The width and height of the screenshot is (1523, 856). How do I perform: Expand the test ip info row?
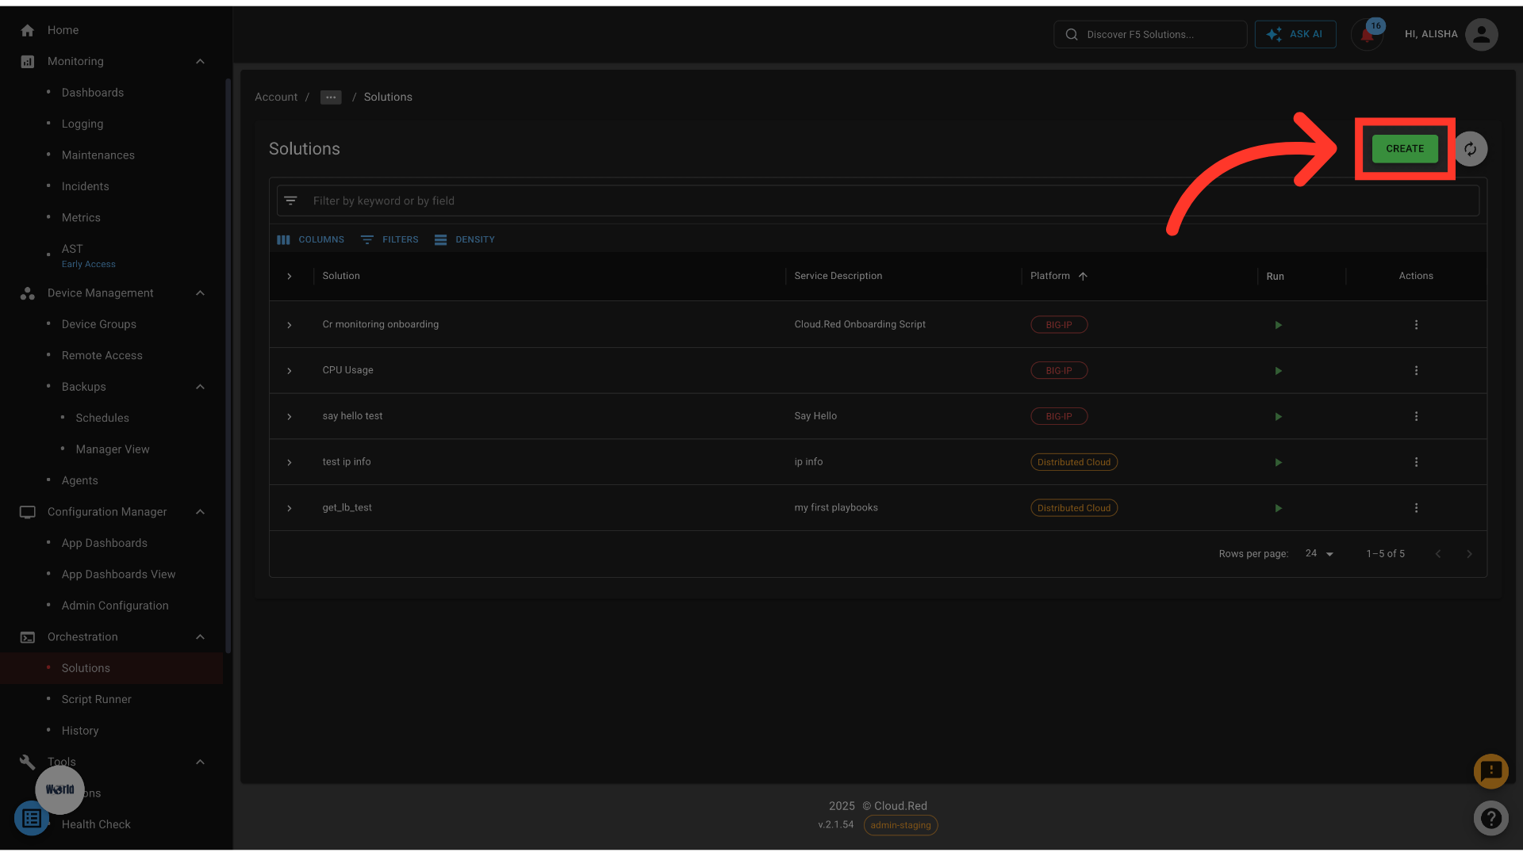pos(290,462)
